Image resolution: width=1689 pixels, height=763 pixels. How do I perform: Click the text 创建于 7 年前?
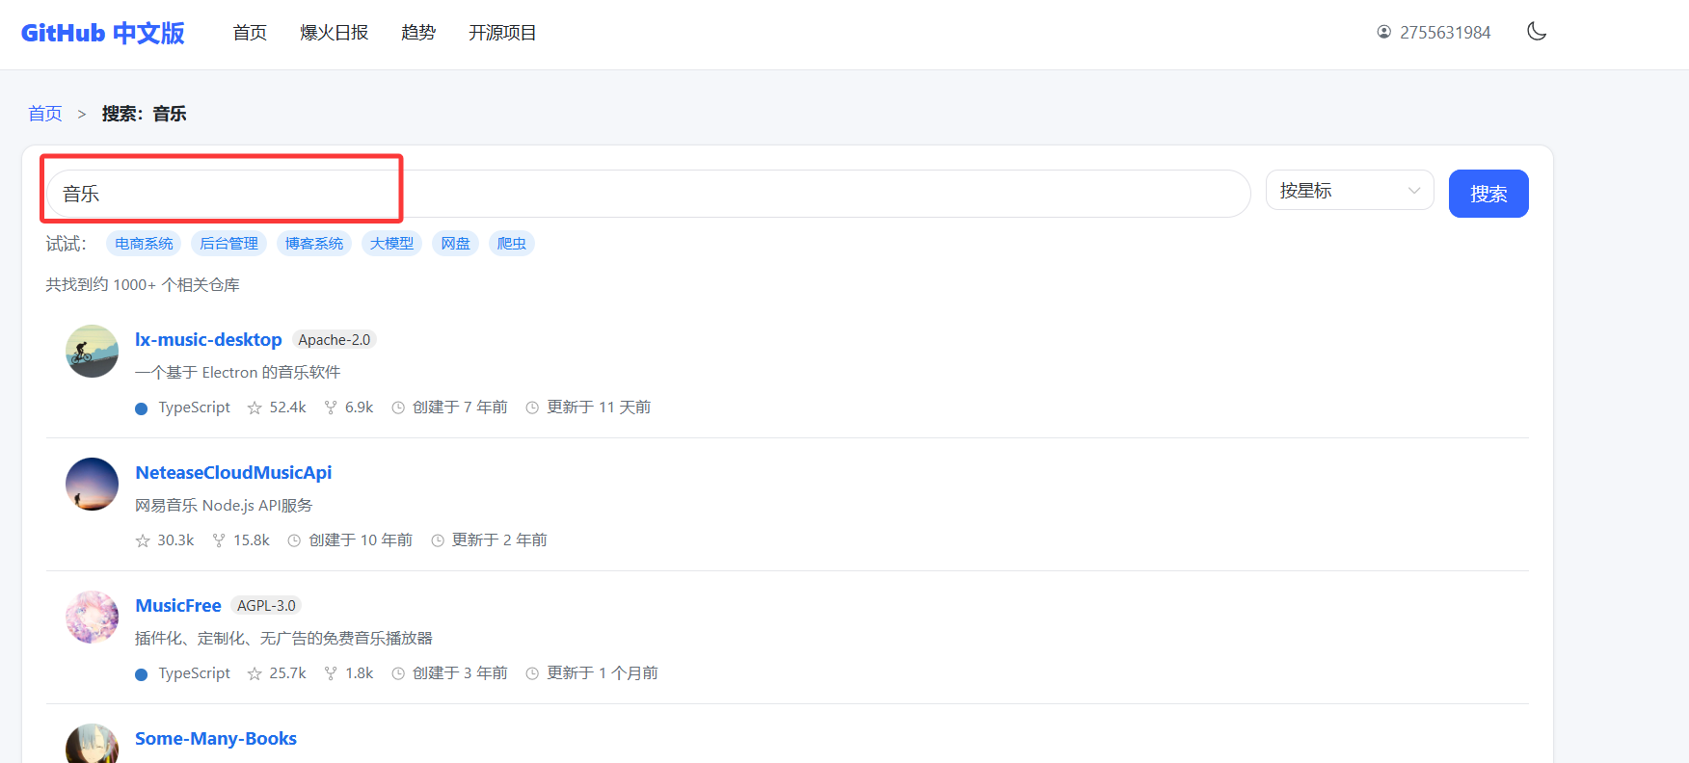point(460,408)
